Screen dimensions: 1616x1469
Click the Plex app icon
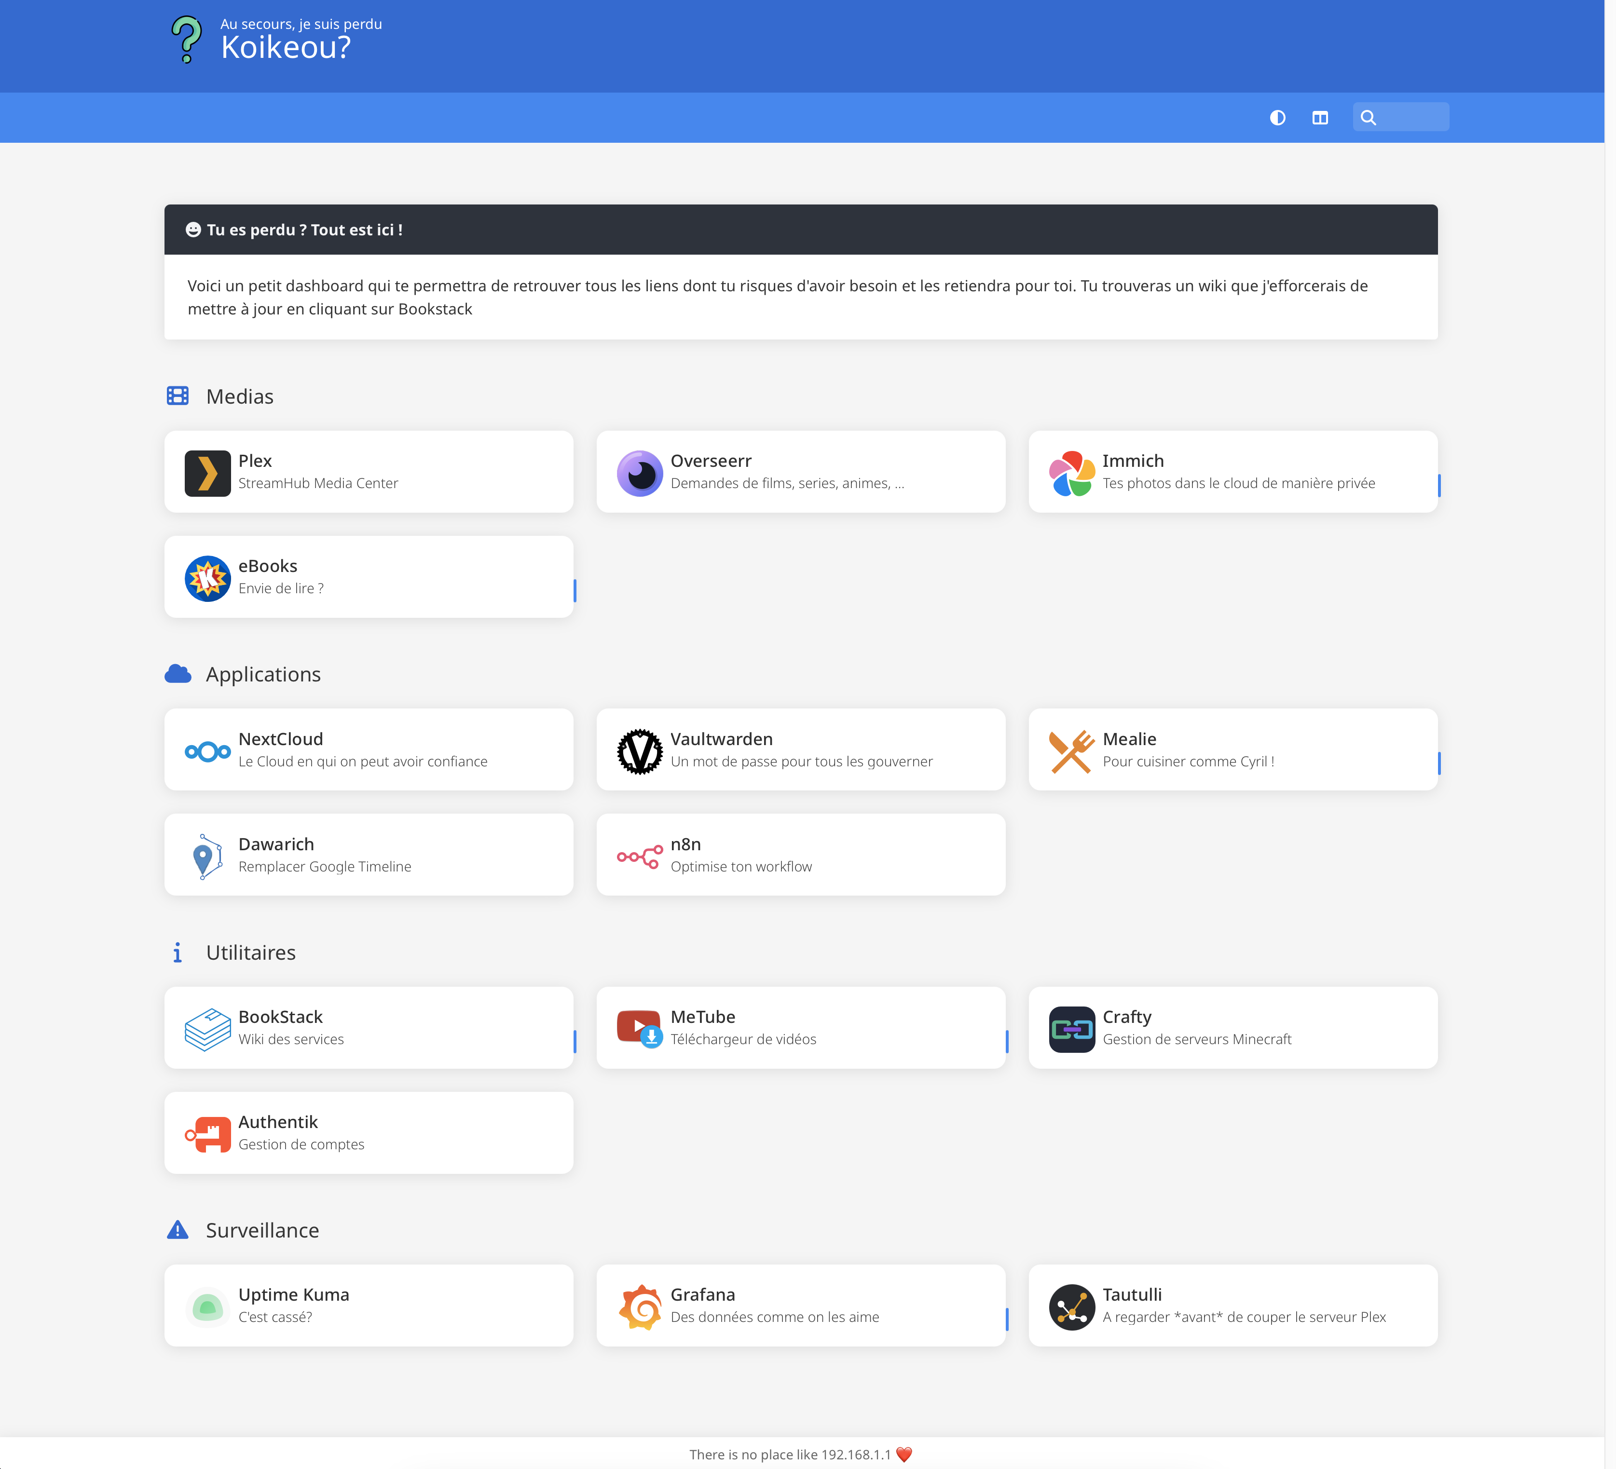pos(207,473)
